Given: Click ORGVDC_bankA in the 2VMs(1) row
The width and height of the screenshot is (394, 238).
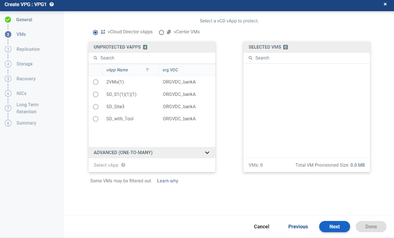Looking at the screenshot, I should [179, 82].
